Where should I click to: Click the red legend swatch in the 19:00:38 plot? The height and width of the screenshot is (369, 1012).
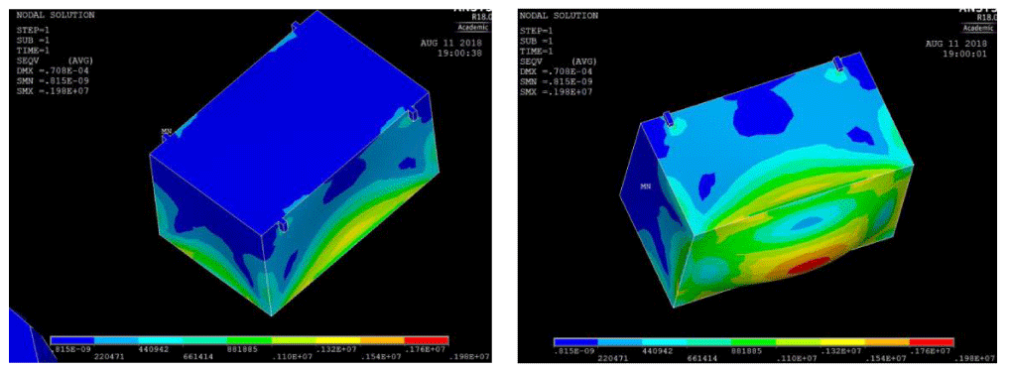[x=426, y=340]
